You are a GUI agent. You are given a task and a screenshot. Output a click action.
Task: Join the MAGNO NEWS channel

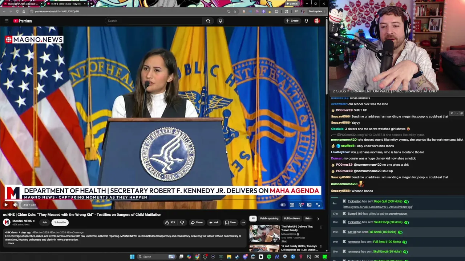pyautogui.click(x=44, y=223)
